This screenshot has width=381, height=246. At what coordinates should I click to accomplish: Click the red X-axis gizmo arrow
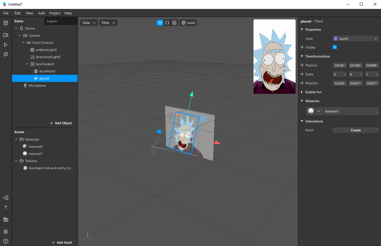tap(218, 143)
